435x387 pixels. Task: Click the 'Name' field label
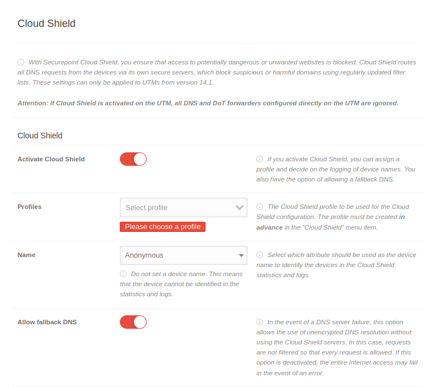point(26,255)
